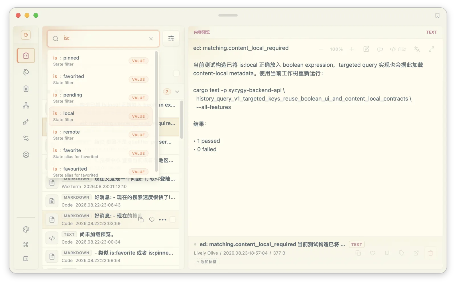Open the previewed item in external window
The width and height of the screenshot is (456, 284).
tap(416, 253)
